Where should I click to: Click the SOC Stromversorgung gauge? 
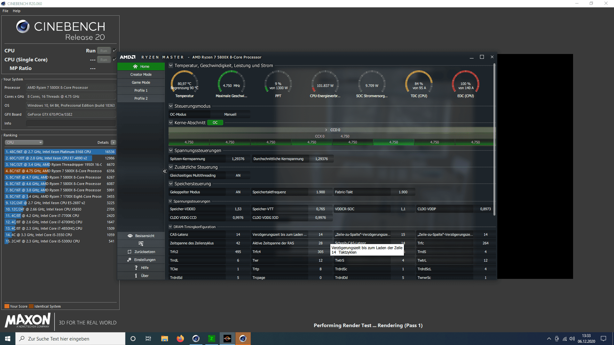tap(372, 84)
